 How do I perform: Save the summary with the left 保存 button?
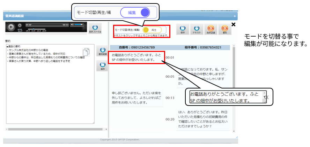coord(103,65)
